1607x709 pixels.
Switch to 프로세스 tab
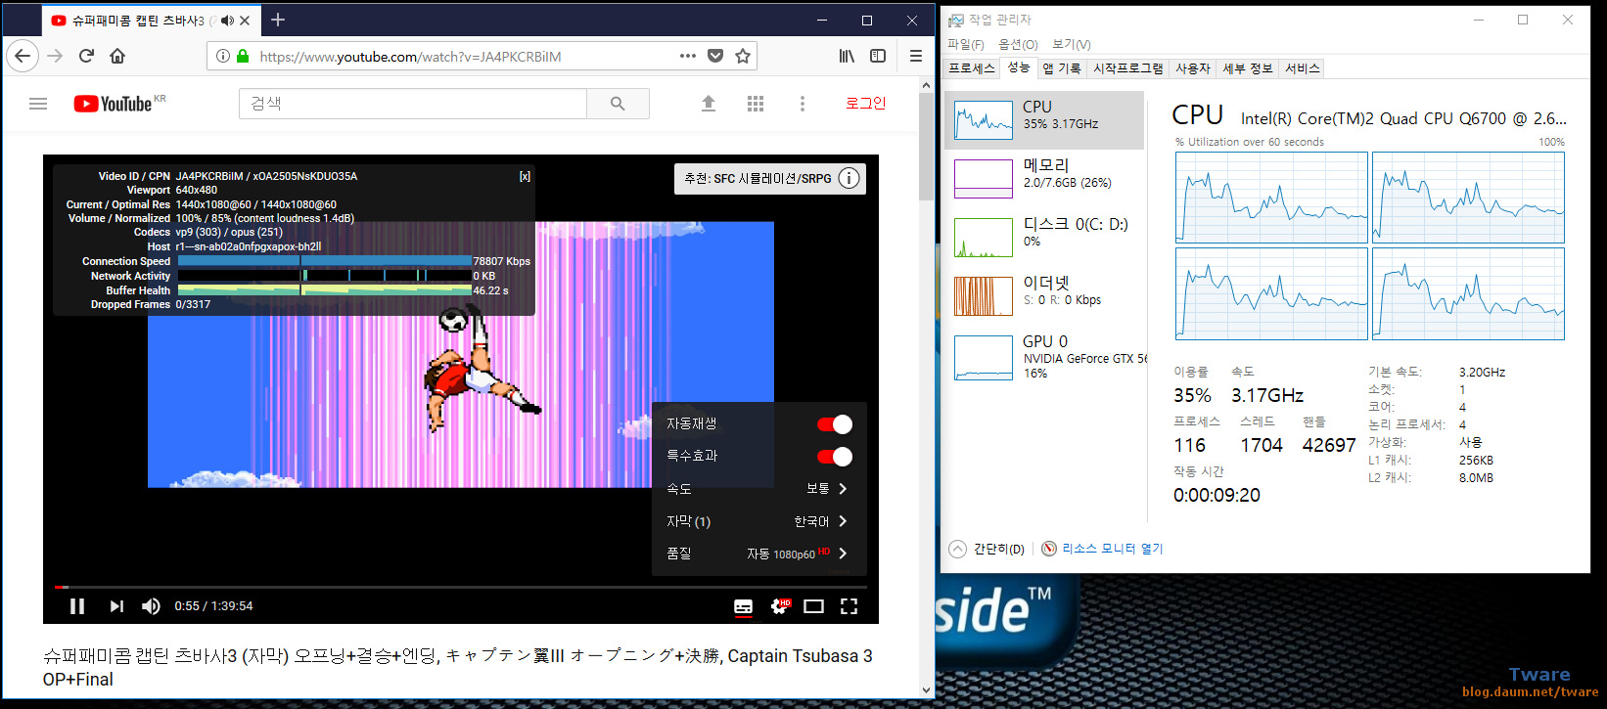click(972, 68)
